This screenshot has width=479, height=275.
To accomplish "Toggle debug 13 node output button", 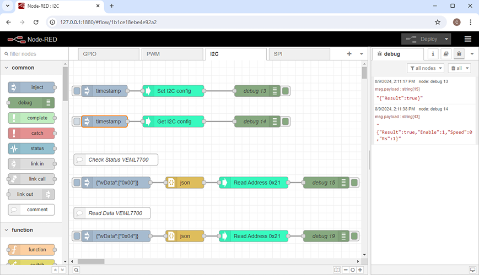I will (286, 91).
